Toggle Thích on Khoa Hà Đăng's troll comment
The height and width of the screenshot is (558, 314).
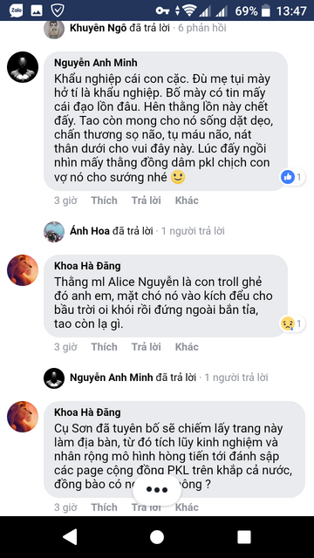(x=104, y=347)
